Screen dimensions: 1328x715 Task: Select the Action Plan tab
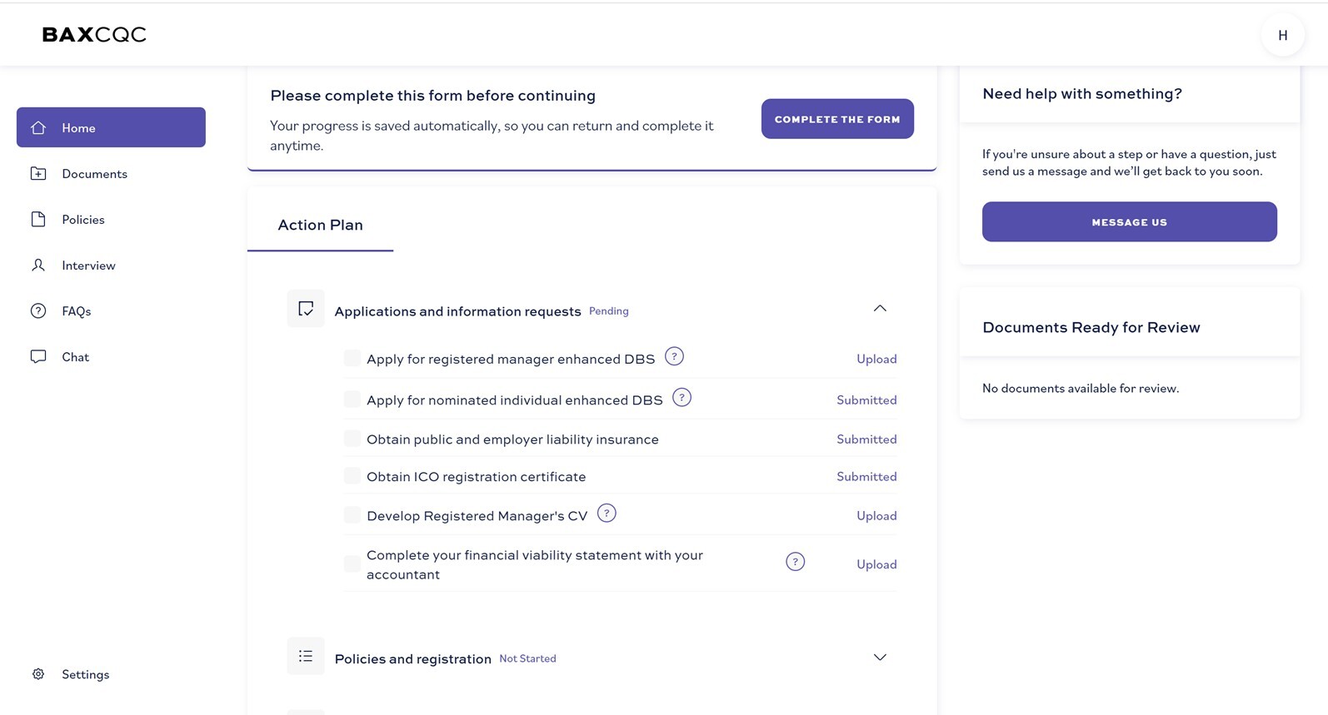point(320,225)
